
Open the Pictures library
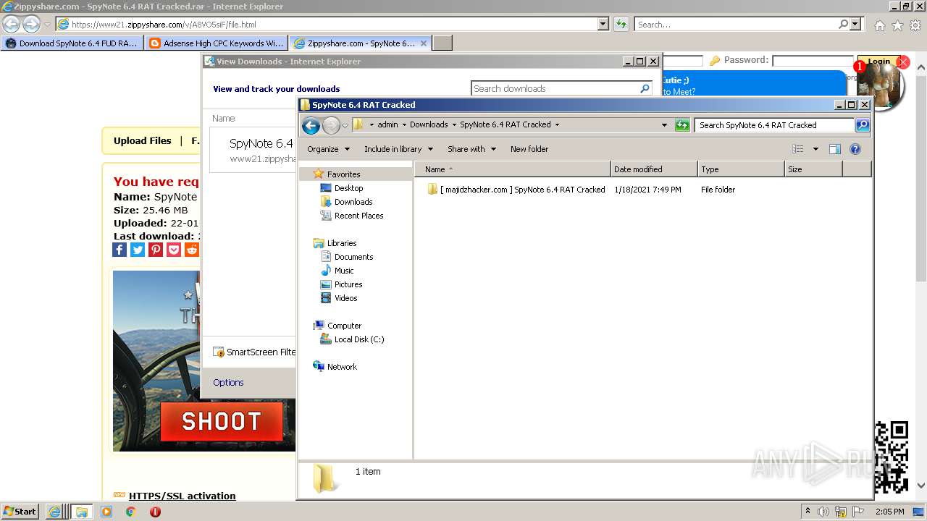click(x=348, y=284)
